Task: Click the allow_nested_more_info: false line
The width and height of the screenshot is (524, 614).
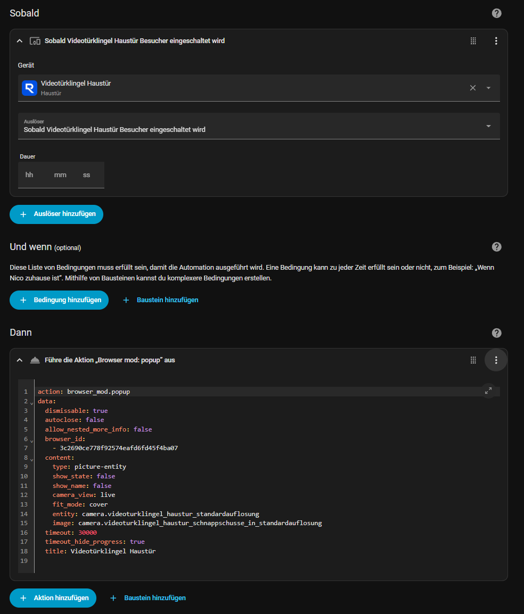Action: pos(99,429)
